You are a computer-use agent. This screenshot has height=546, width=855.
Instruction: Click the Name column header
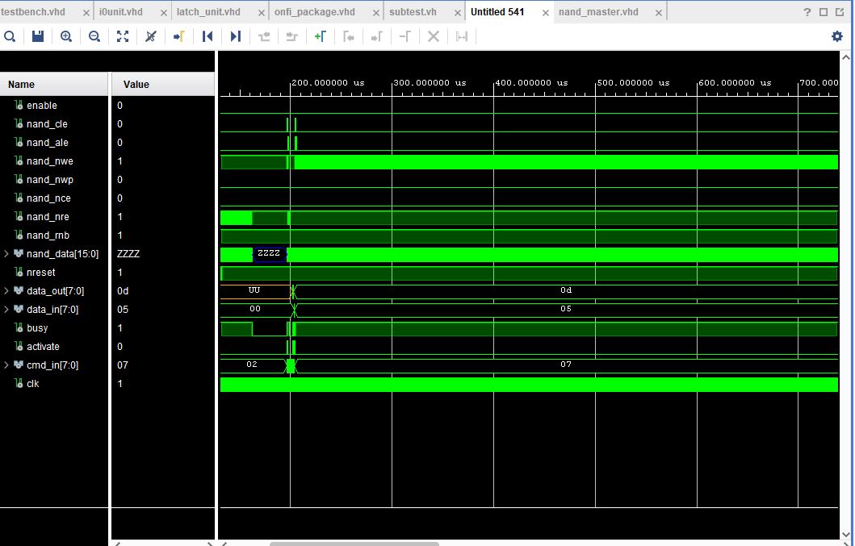54,85
